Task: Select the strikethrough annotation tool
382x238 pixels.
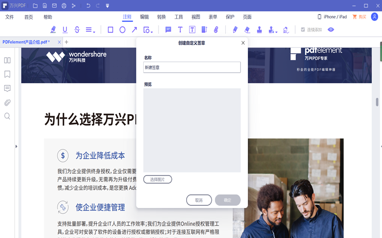Action: click(77, 30)
